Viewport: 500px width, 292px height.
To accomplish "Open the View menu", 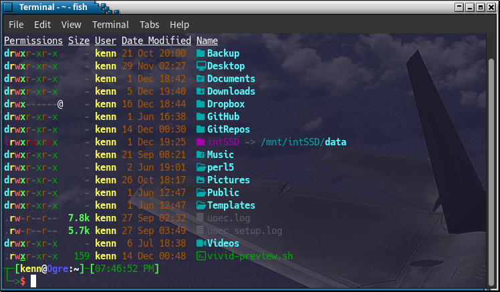I will tap(71, 25).
